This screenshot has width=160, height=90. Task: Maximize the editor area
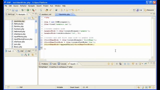154,14
